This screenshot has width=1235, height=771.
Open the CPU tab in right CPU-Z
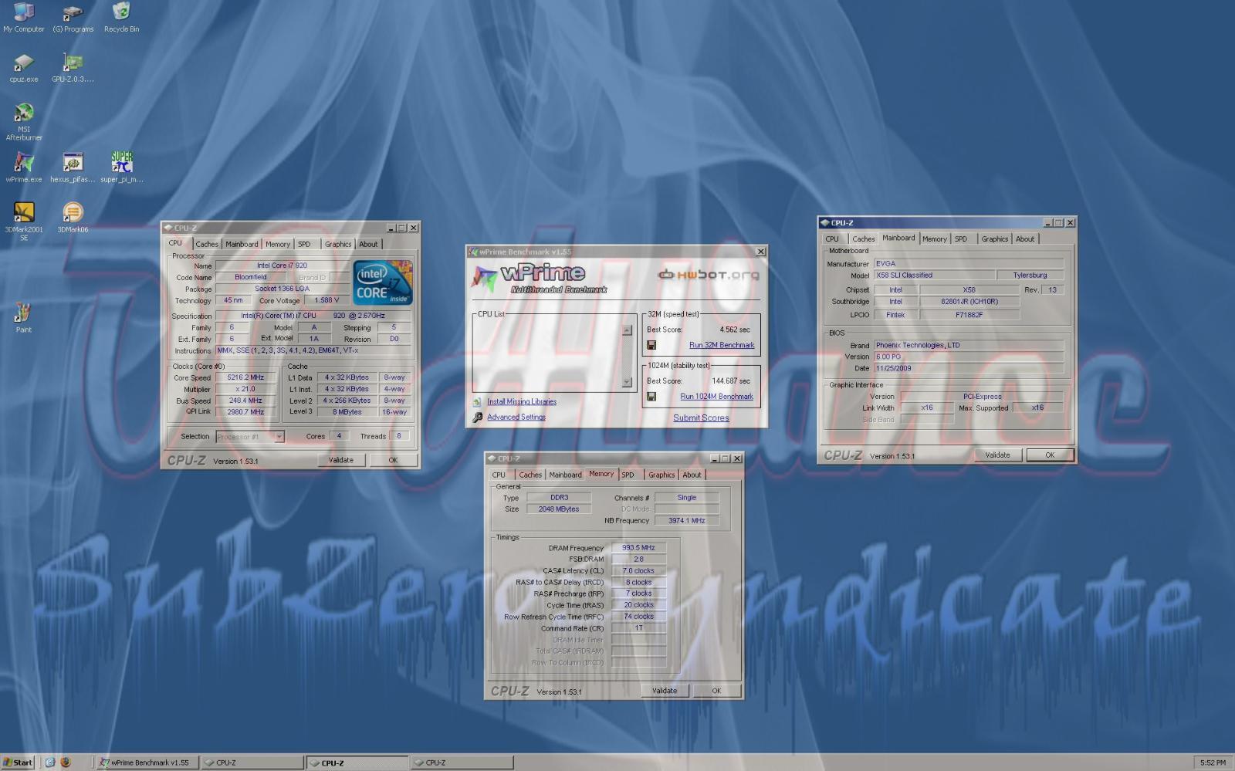[x=832, y=238]
